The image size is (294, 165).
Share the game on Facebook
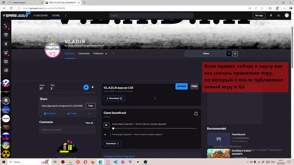pyautogui.click(x=50, y=113)
